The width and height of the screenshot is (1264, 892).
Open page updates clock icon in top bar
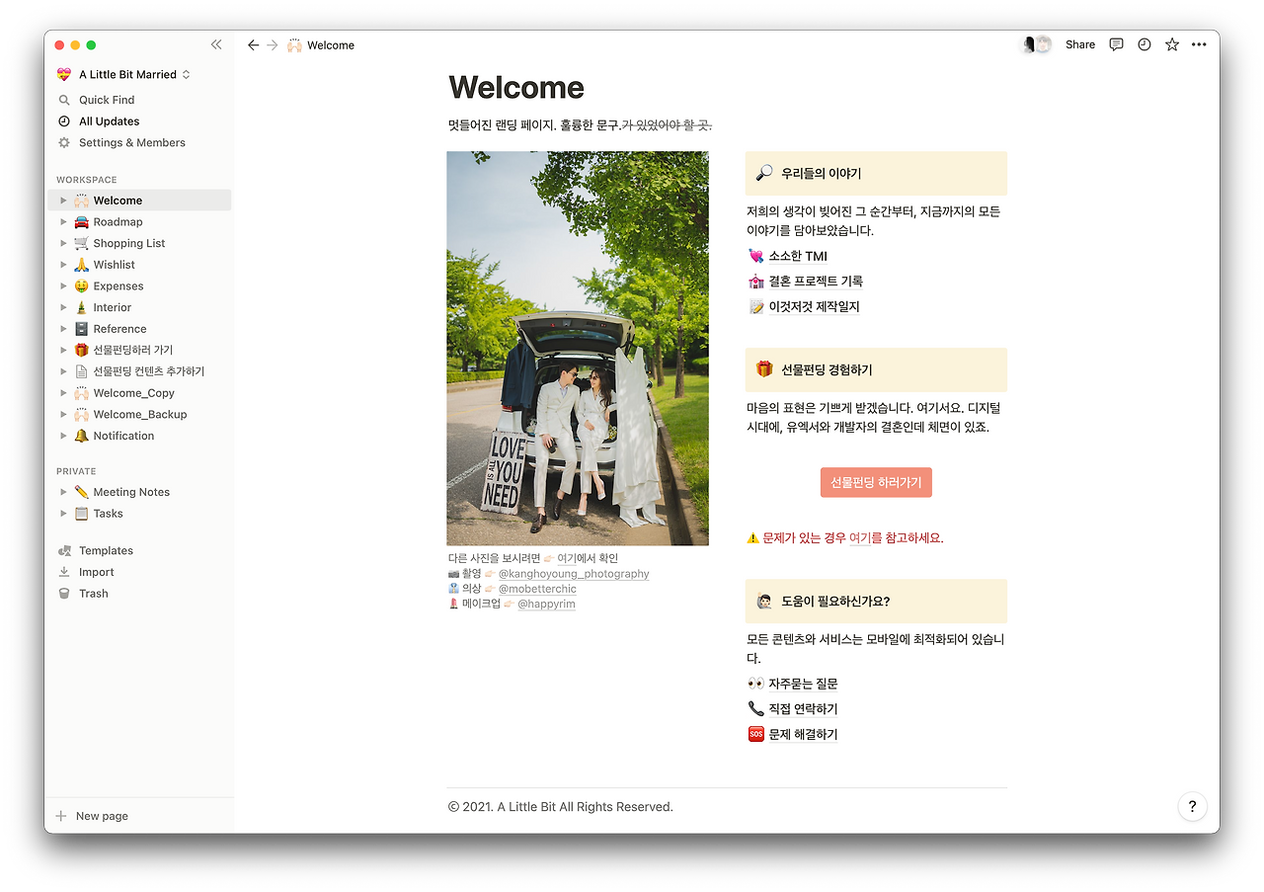click(1144, 44)
